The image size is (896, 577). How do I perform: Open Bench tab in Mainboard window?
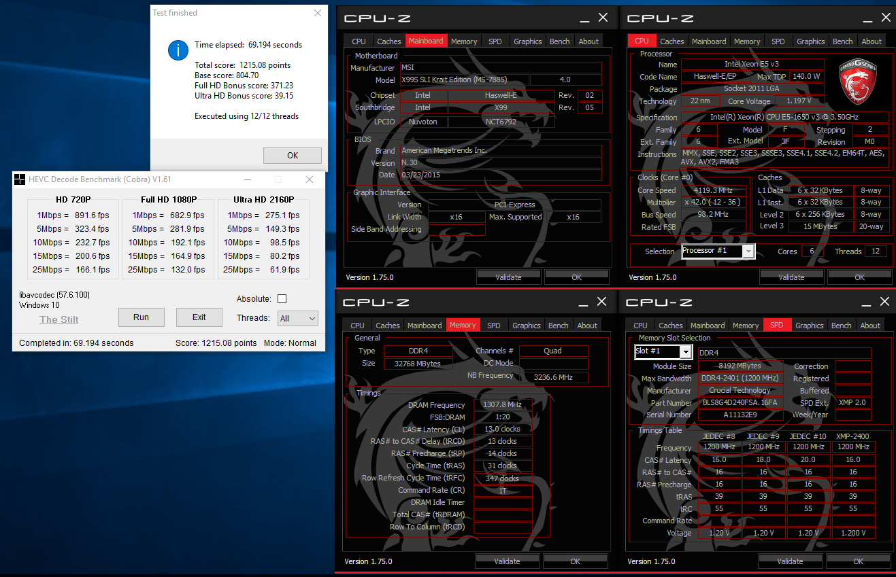(560, 41)
